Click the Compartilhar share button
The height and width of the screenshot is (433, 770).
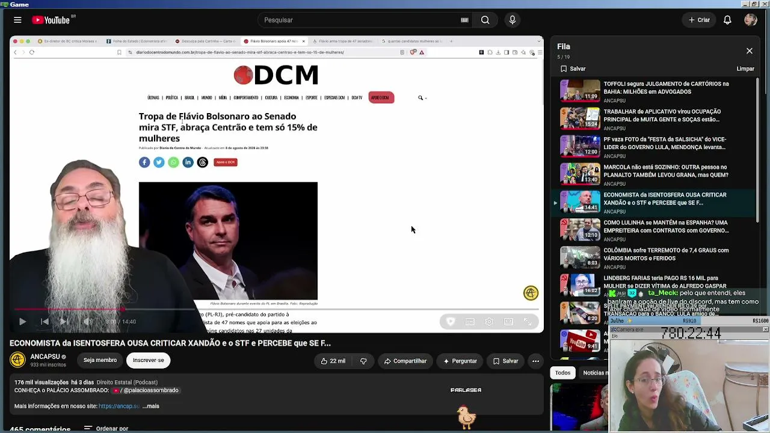[x=405, y=361]
